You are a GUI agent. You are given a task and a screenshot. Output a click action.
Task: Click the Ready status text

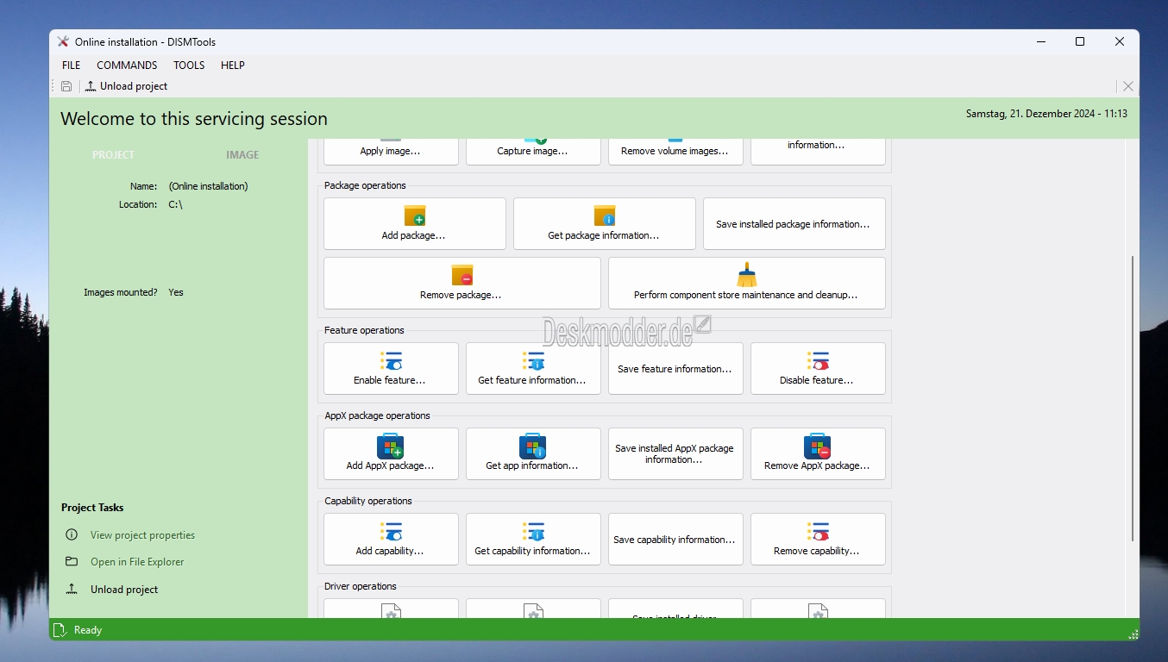point(88,630)
